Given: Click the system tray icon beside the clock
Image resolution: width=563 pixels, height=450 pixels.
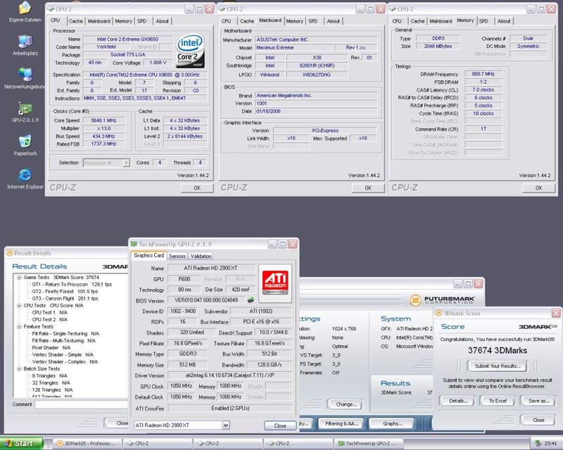Looking at the screenshot, I should pos(538,444).
